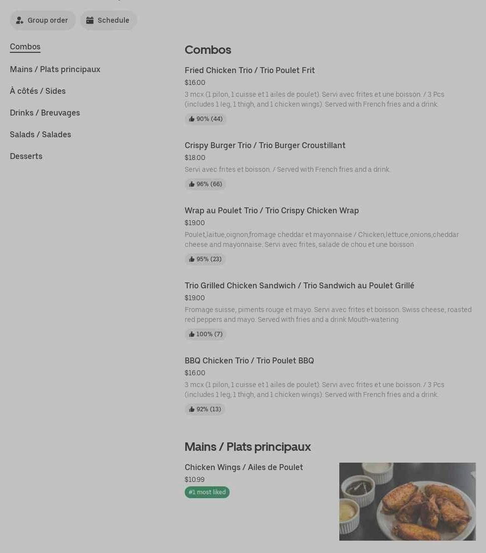Open Drinks / Breuvages category
Viewport: 486px width, 553px height.
pos(45,113)
